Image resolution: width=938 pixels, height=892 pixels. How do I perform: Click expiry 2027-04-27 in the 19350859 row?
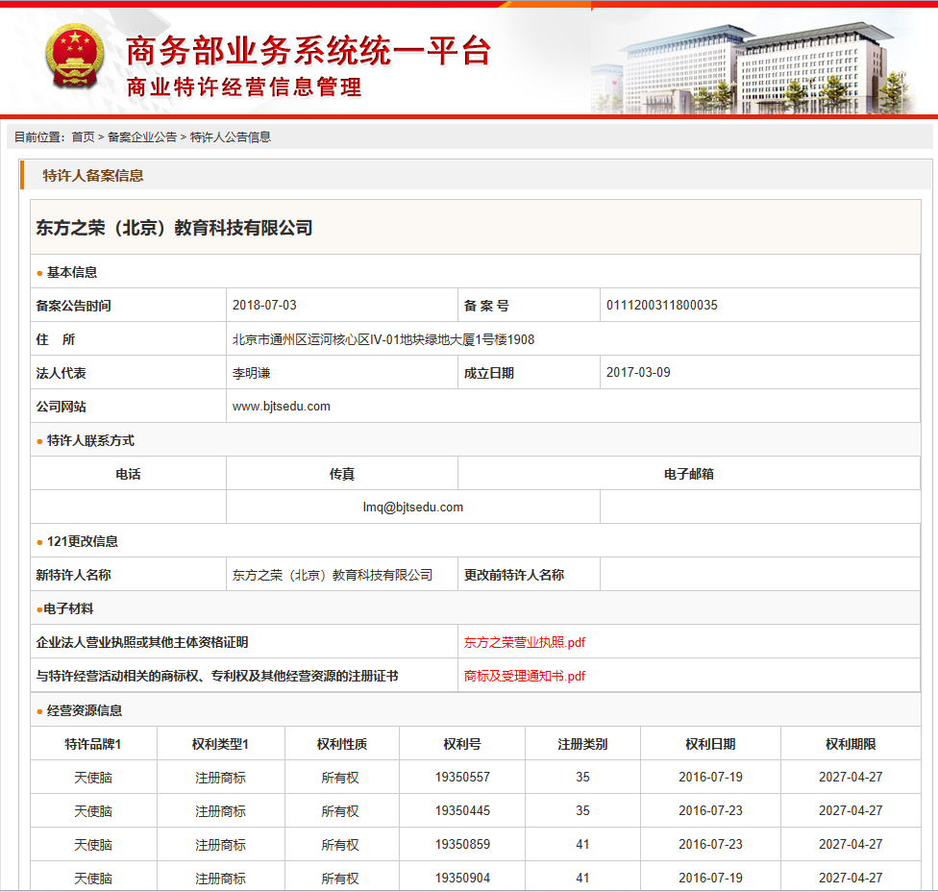click(x=851, y=844)
